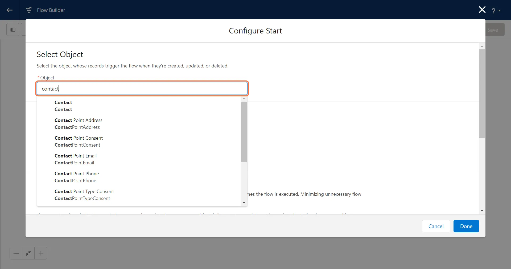The height and width of the screenshot is (269, 511).
Task: Click the dropdown list scrollbar up arrow
Action: point(244,99)
